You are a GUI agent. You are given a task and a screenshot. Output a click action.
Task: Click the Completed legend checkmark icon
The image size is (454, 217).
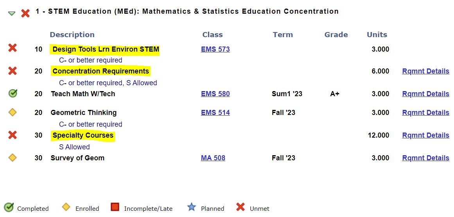point(9,207)
